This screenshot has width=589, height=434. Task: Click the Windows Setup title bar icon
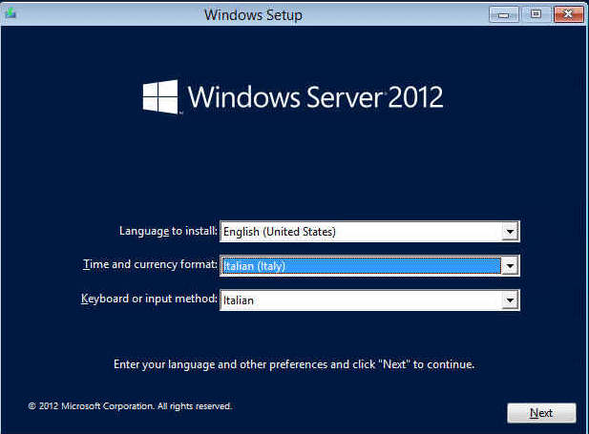pos(11,12)
